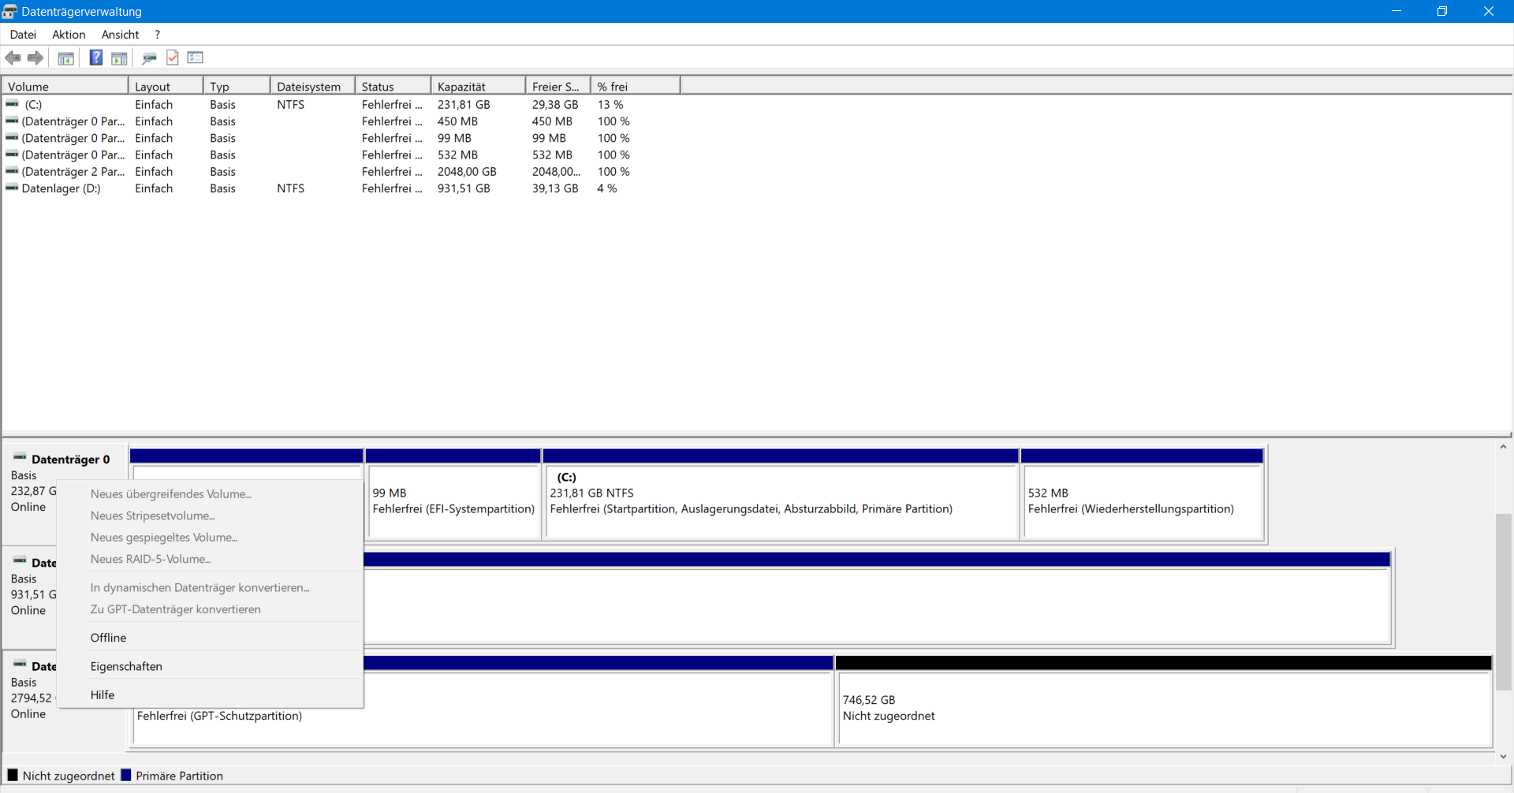Viewport: 1514px width, 793px height.
Task: Select the 746,52 GB Nicht zugeordnet block
Action: pyautogui.click(x=1164, y=708)
